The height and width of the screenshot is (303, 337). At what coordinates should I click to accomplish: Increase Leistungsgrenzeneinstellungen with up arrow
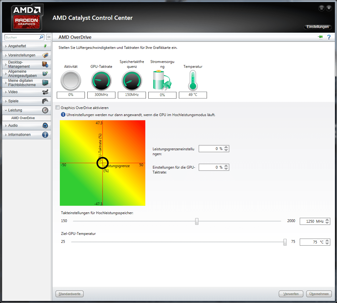point(226,147)
